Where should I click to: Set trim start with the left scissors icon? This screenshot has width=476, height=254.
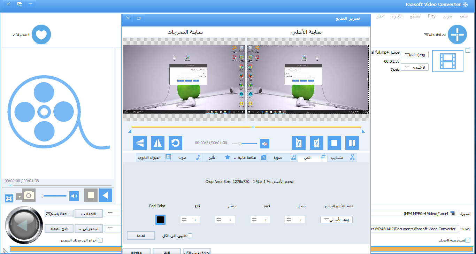299,143
